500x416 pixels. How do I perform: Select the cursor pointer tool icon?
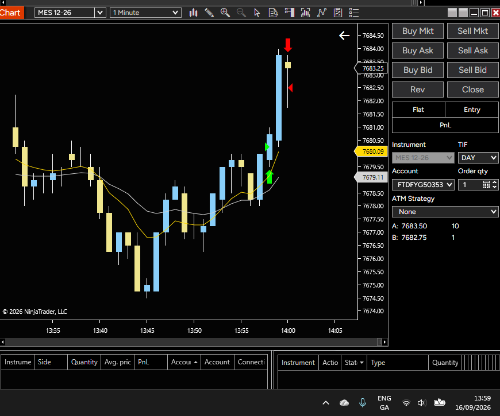click(x=257, y=13)
